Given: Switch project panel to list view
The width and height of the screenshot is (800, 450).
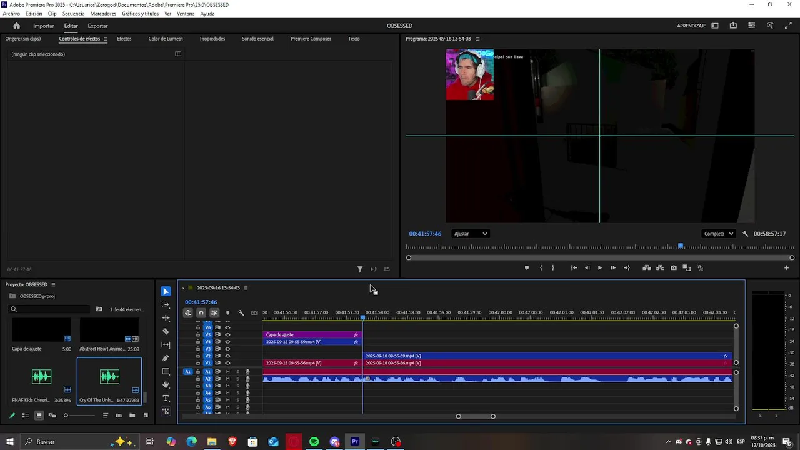Looking at the screenshot, I should click(26, 416).
